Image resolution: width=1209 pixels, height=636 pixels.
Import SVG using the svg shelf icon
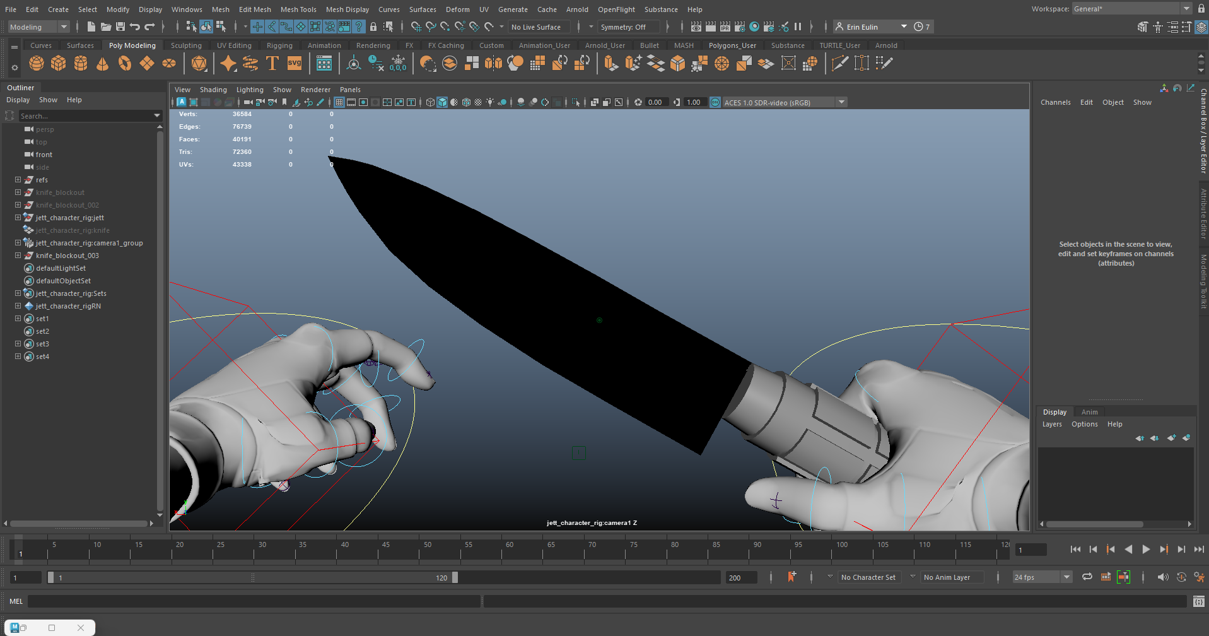(295, 63)
